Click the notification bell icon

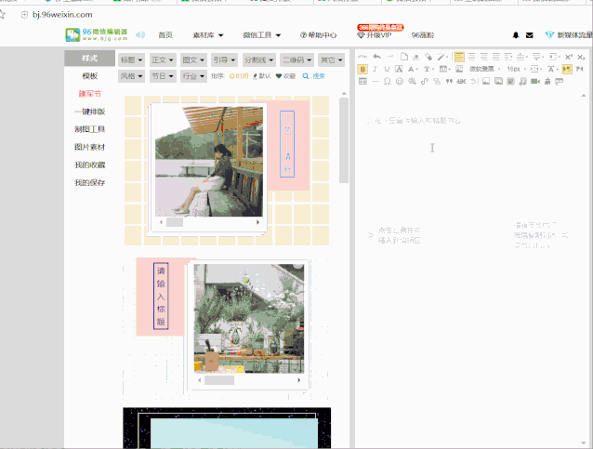[516, 35]
